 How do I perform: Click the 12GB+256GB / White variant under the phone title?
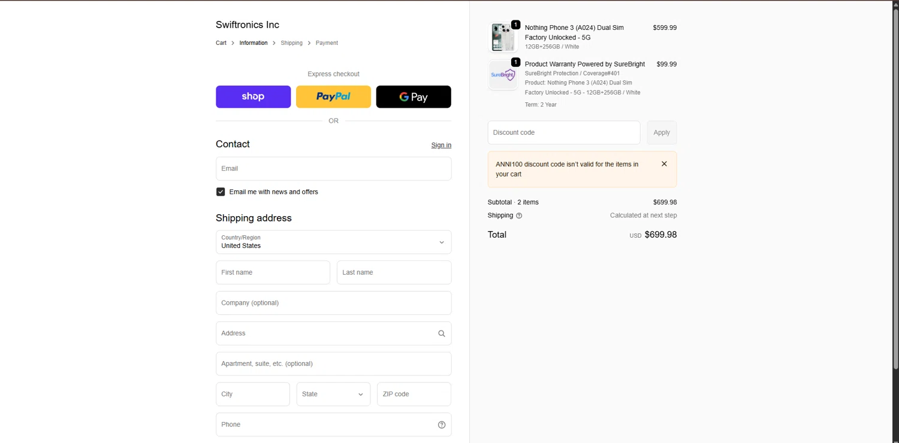[x=552, y=47]
